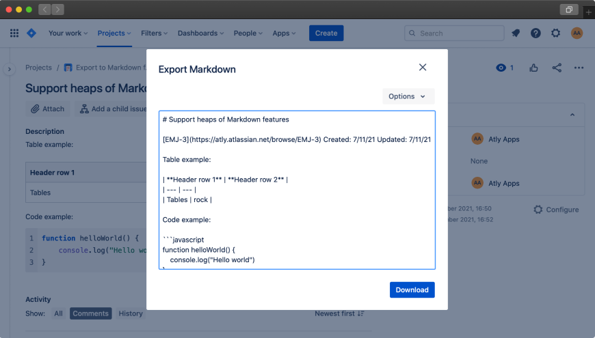Click the None field value

point(479,161)
